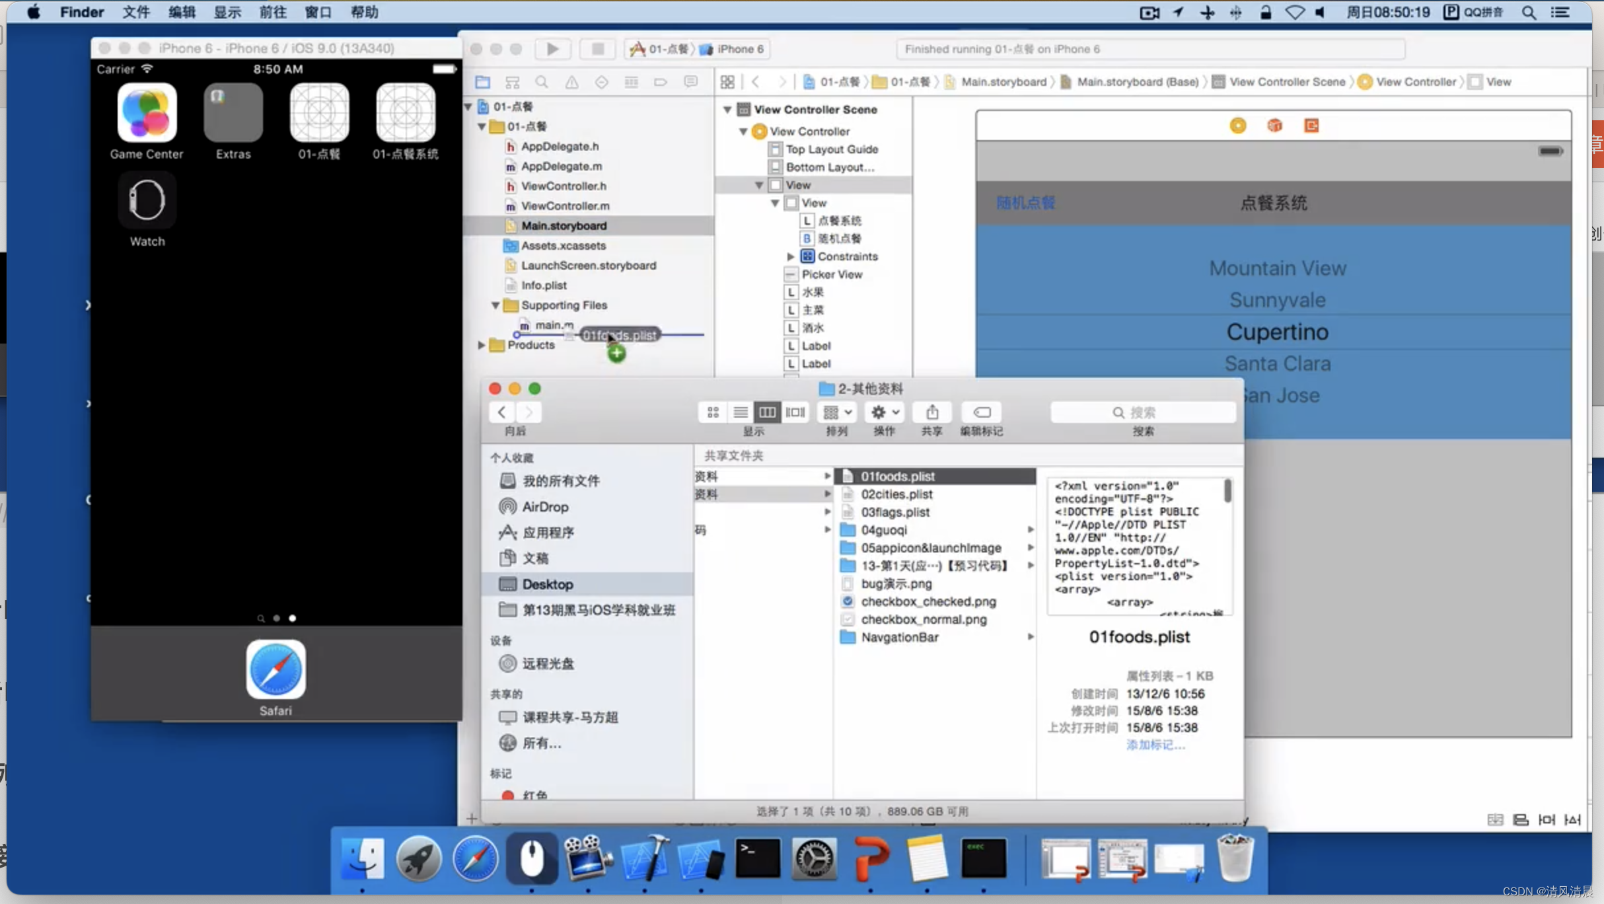
Task: Collapse 01-点餐 project root in navigator
Action: [468, 106]
